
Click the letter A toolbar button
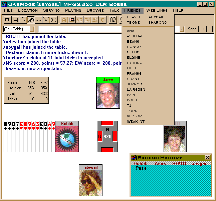64,20
